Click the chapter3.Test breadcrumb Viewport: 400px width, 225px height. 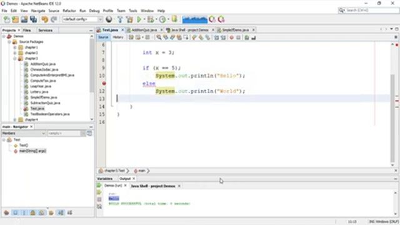pos(114,171)
